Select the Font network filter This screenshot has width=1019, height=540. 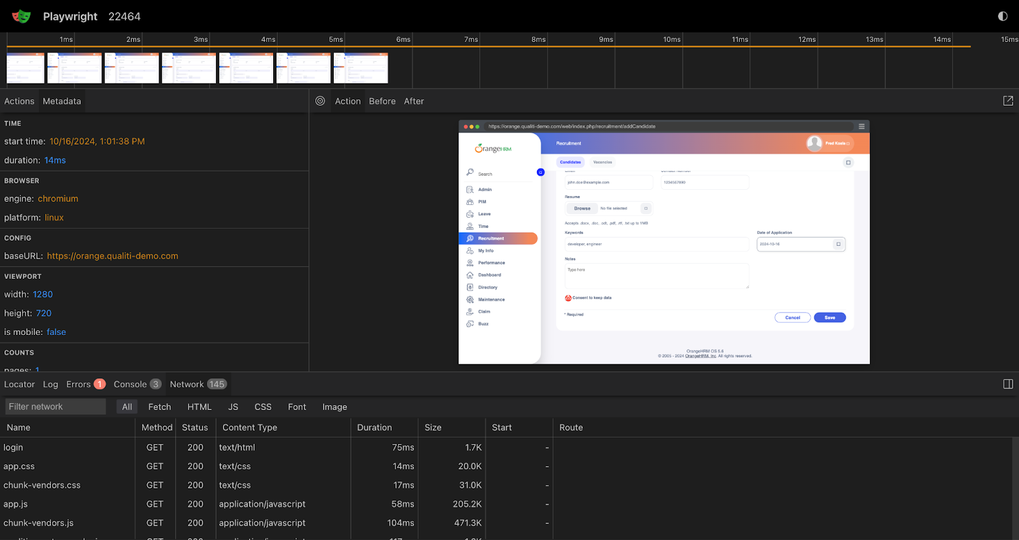point(297,407)
